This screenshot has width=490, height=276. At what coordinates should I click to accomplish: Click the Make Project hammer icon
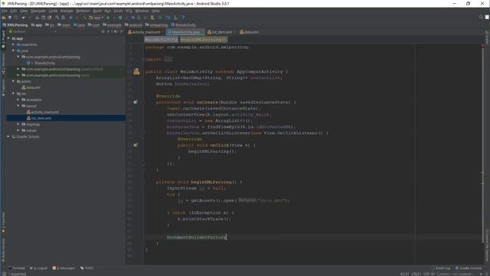coord(84,18)
